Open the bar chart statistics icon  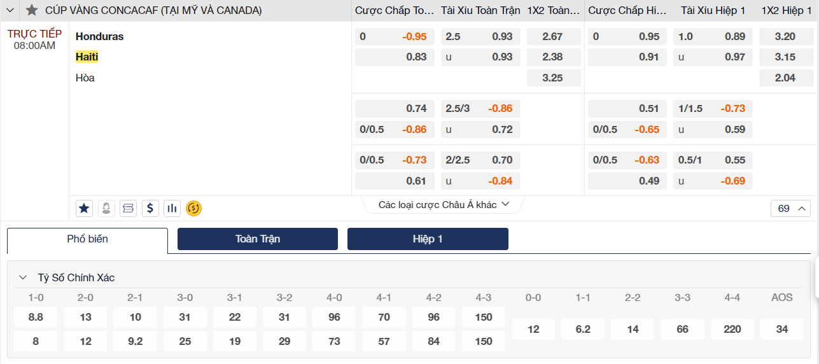(172, 208)
